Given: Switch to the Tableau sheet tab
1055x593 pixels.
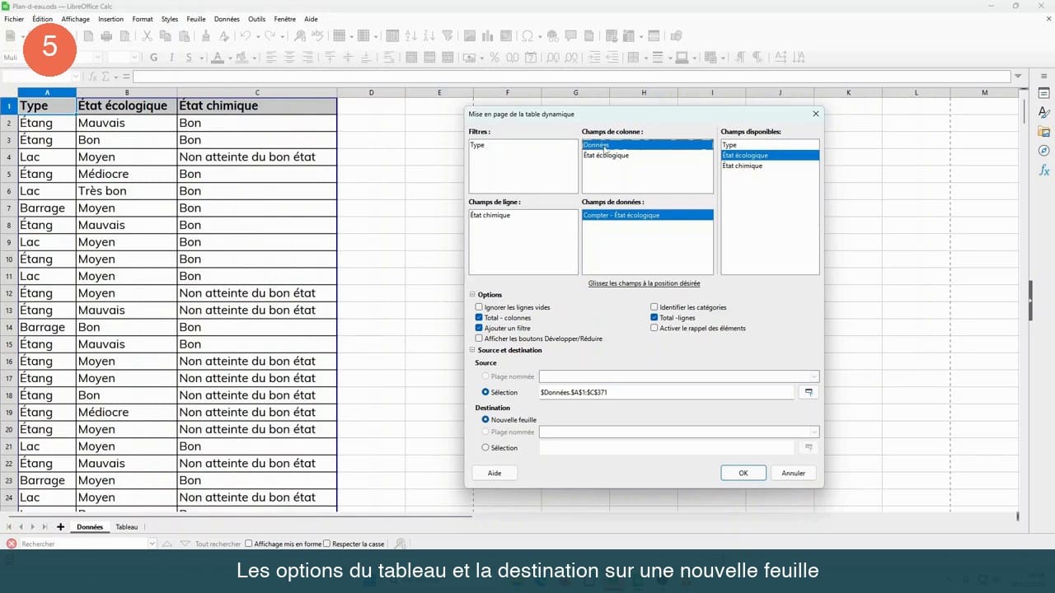Looking at the screenshot, I should 127,527.
